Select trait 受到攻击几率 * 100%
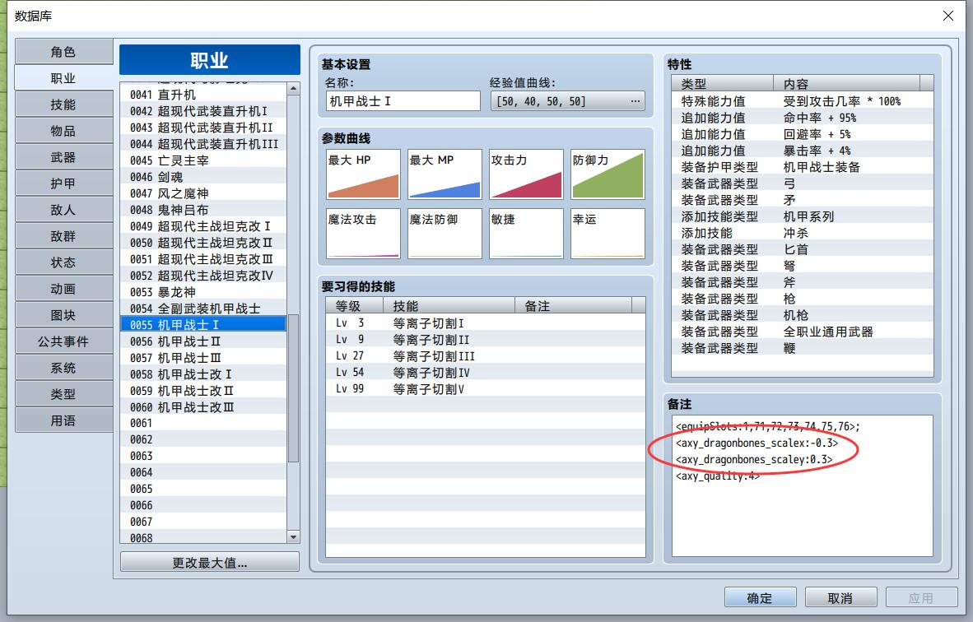The width and height of the screenshot is (973, 622). coord(803,101)
